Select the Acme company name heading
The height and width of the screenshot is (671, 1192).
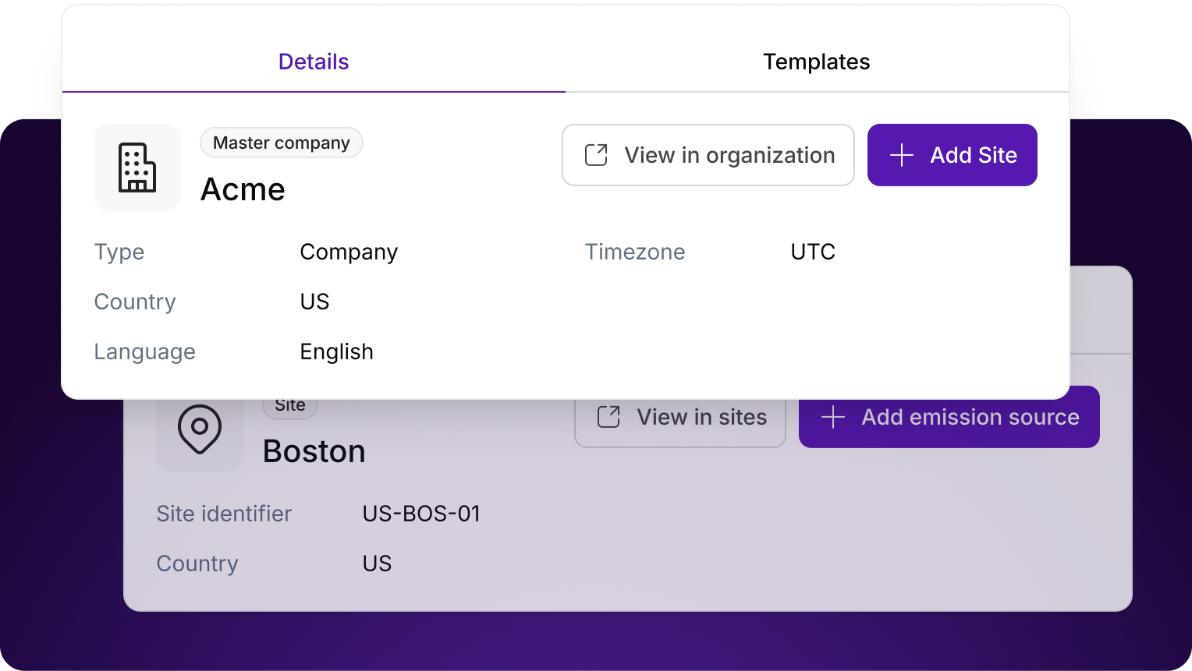tap(243, 189)
